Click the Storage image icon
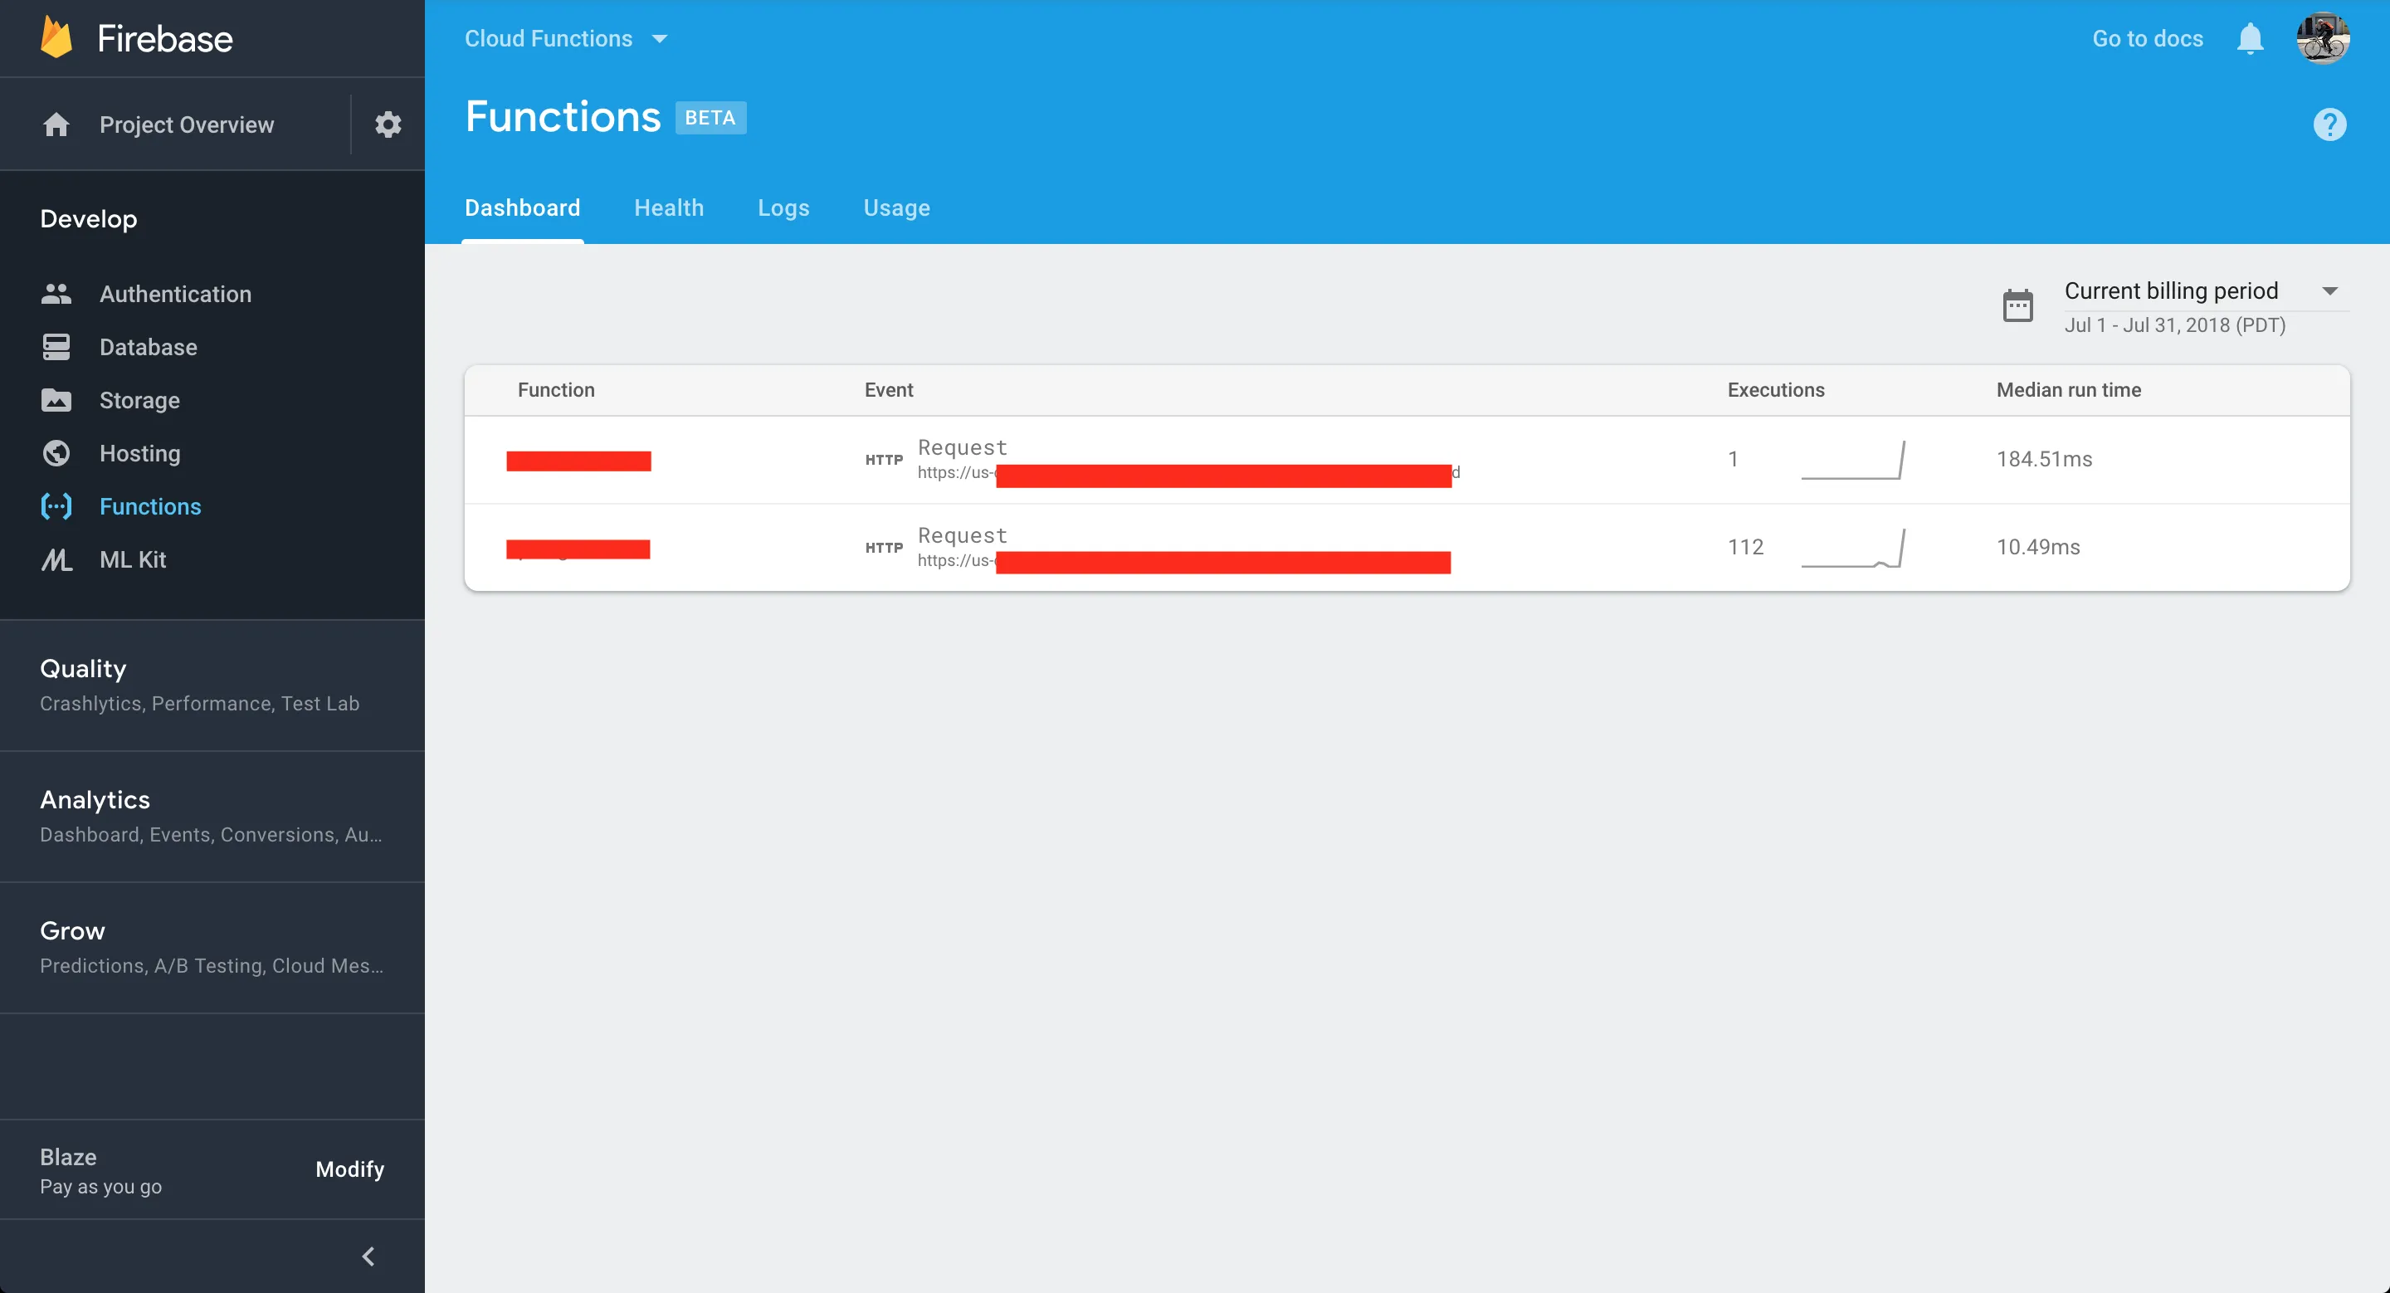Screen dimensions: 2390x1293 (56, 401)
